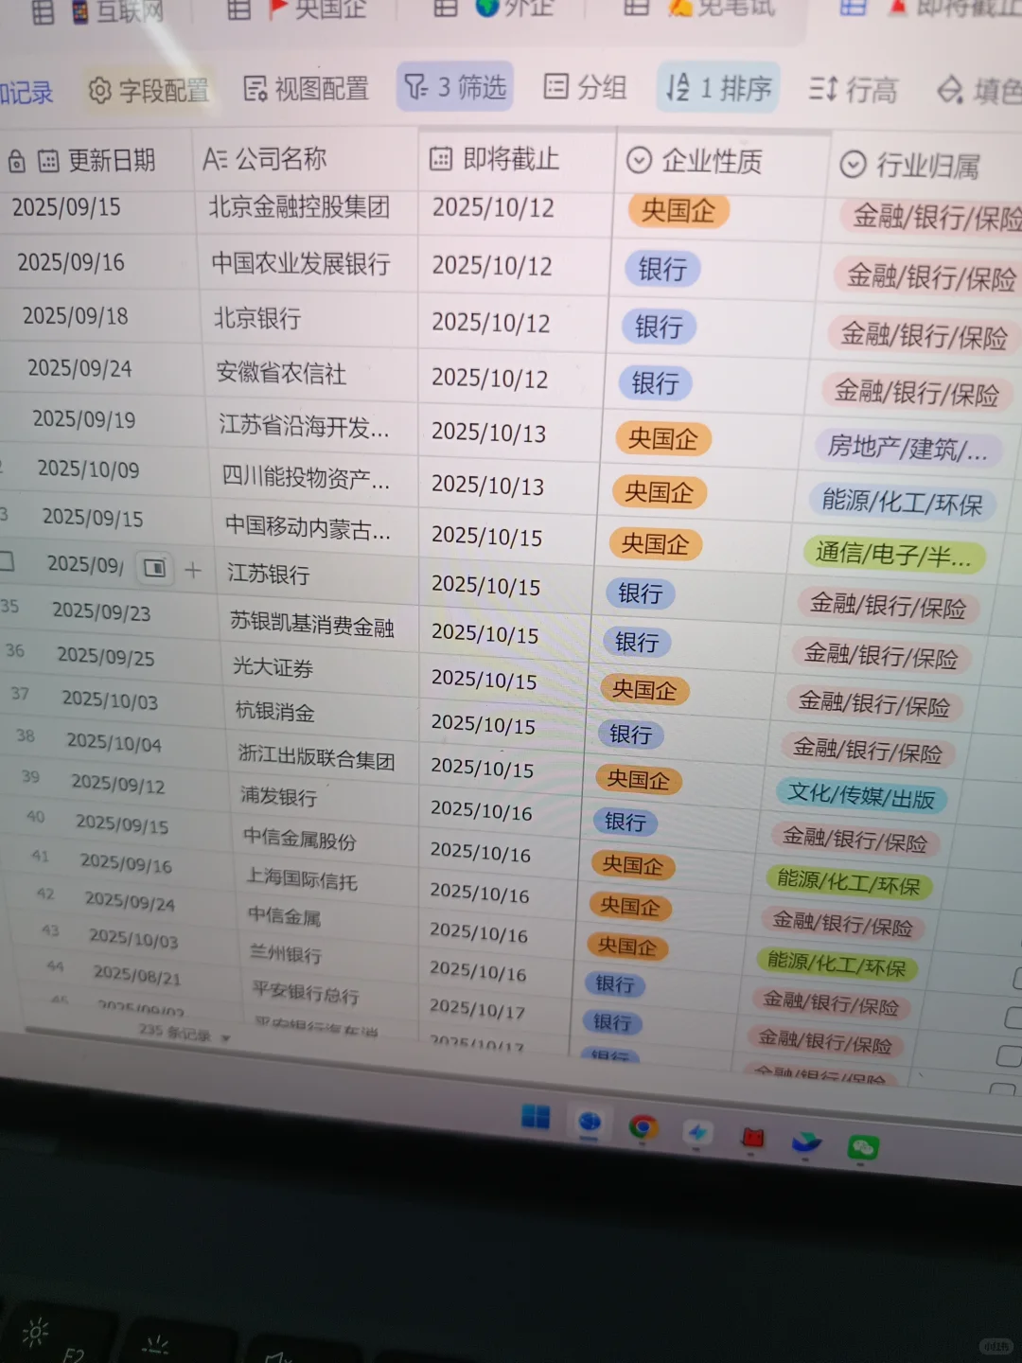Click the lock icon beside 更新日期
1022x1363 pixels.
coord(16,162)
